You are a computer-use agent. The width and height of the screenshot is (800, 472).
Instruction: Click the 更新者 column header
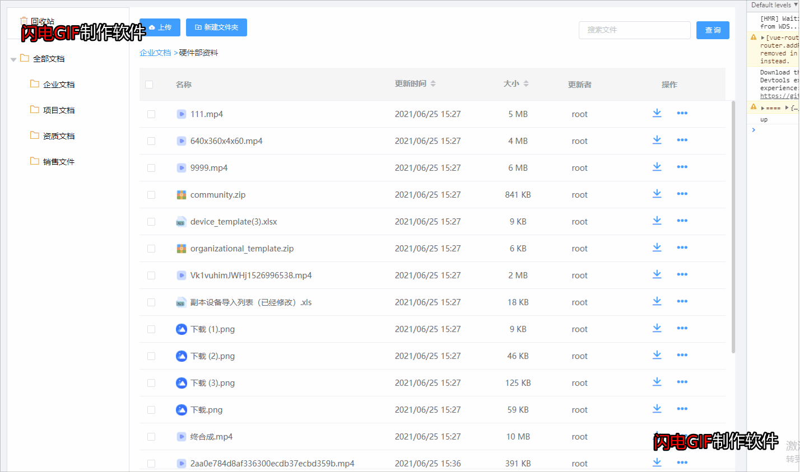coord(580,85)
